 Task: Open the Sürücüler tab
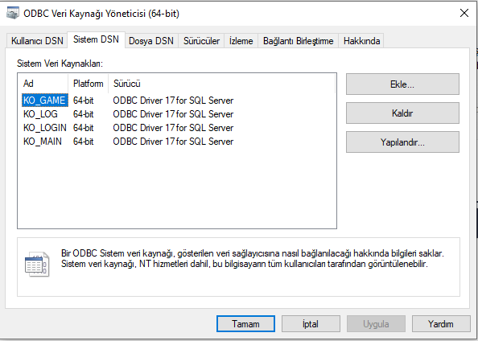[x=201, y=41]
